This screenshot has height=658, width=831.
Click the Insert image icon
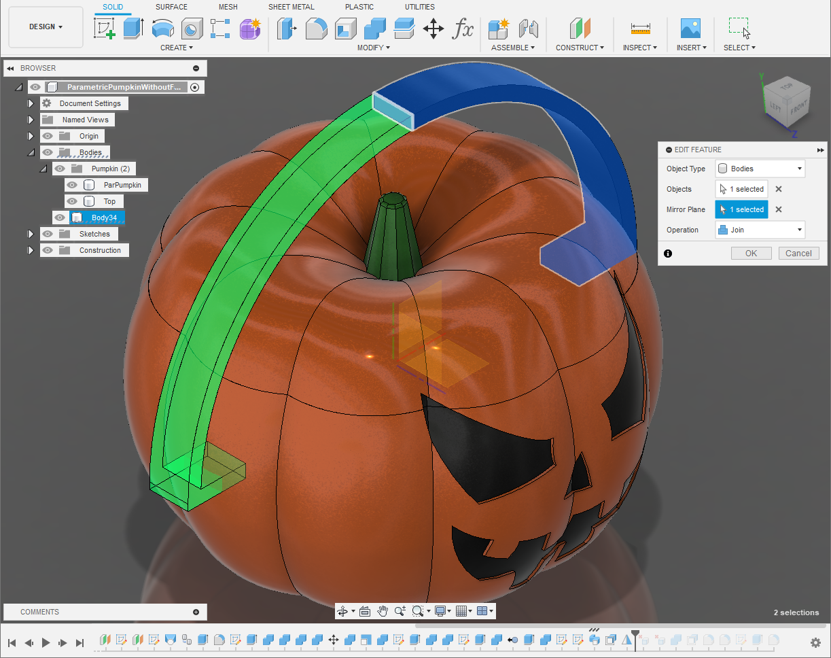pos(690,29)
